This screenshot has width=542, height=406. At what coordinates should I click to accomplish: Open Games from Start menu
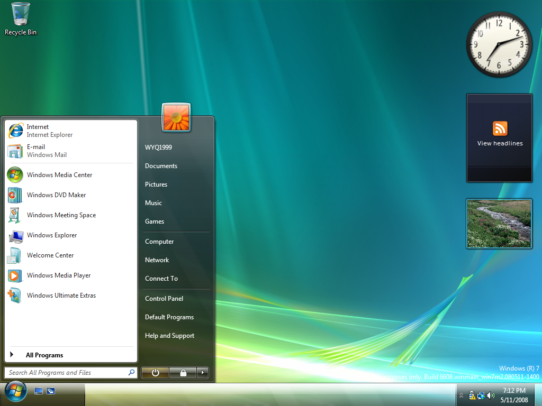[x=155, y=222]
